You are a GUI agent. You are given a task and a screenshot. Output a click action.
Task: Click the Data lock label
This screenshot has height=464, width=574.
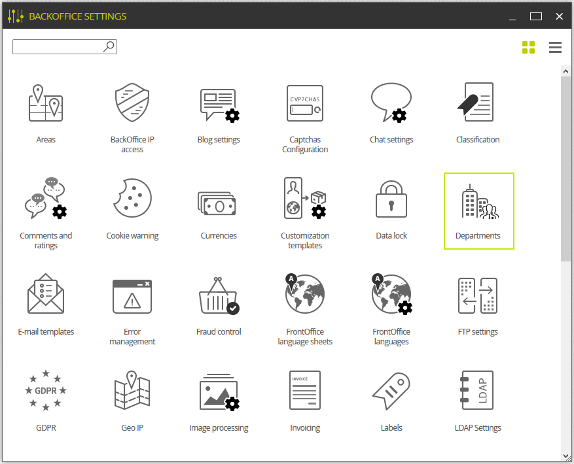[x=391, y=236]
